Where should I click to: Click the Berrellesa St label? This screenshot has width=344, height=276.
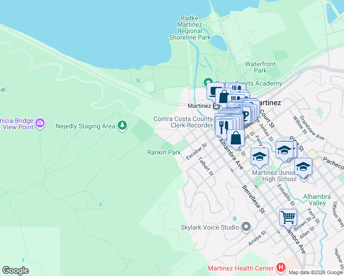click(x=253, y=200)
